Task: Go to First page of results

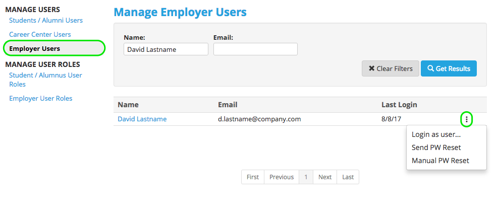Action: click(x=253, y=177)
